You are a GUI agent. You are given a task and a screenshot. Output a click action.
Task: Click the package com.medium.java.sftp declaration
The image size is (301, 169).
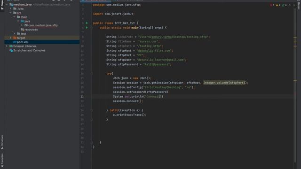117,5
